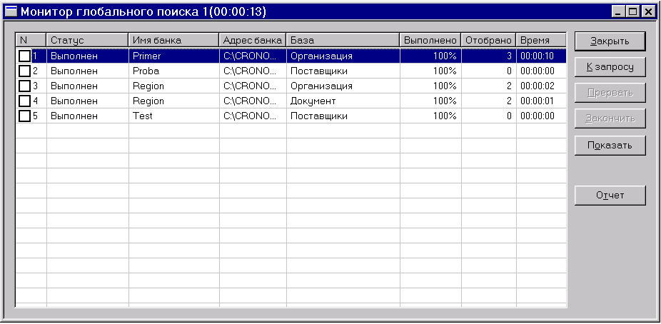Generate report with Отчет button
The width and height of the screenshot is (661, 324).
coord(610,196)
